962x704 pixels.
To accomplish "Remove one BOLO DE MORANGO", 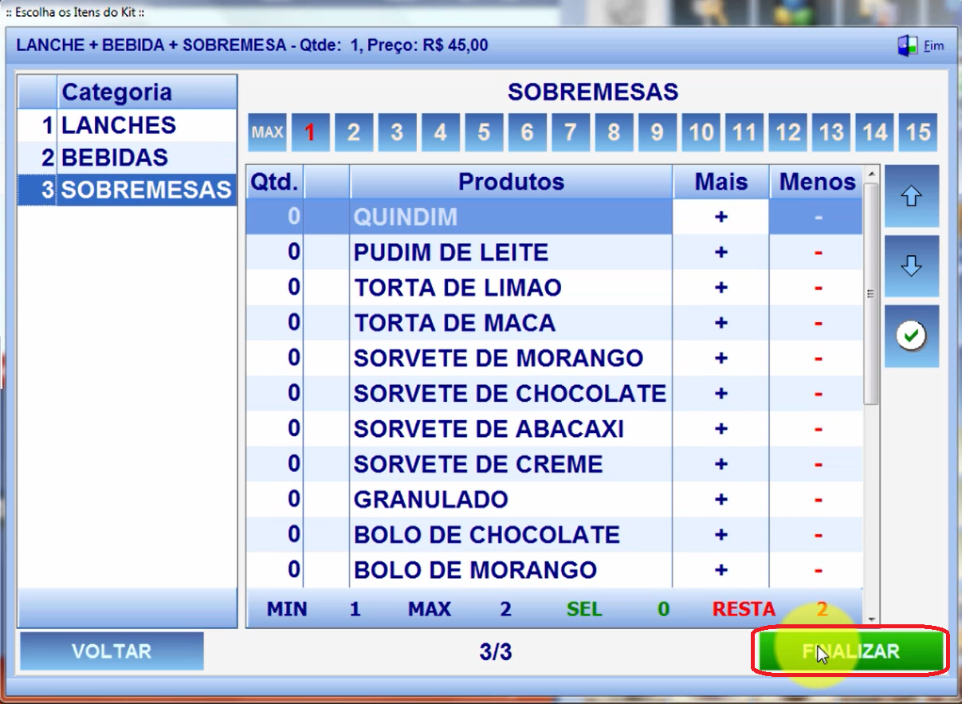I will [818, 570].
